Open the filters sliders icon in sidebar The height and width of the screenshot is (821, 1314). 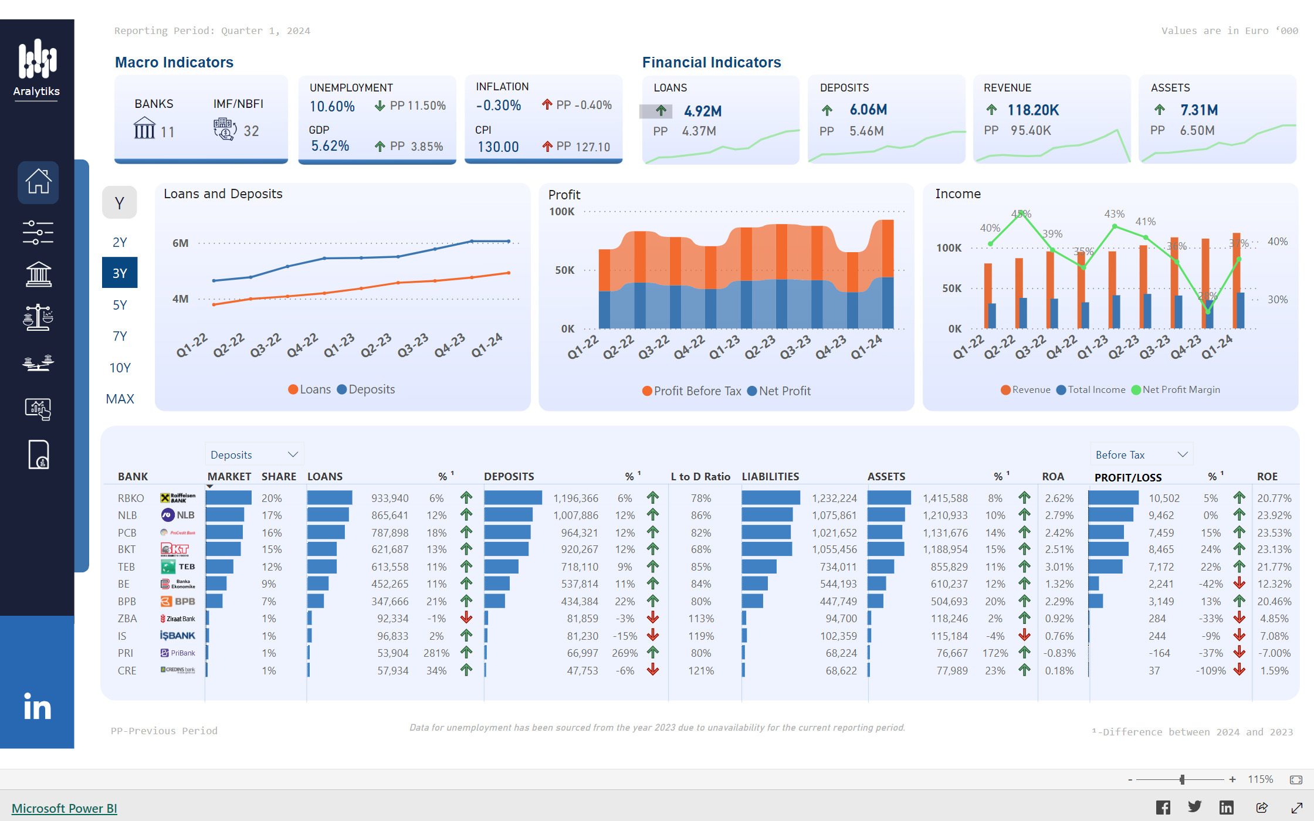[x=38, y=232]
